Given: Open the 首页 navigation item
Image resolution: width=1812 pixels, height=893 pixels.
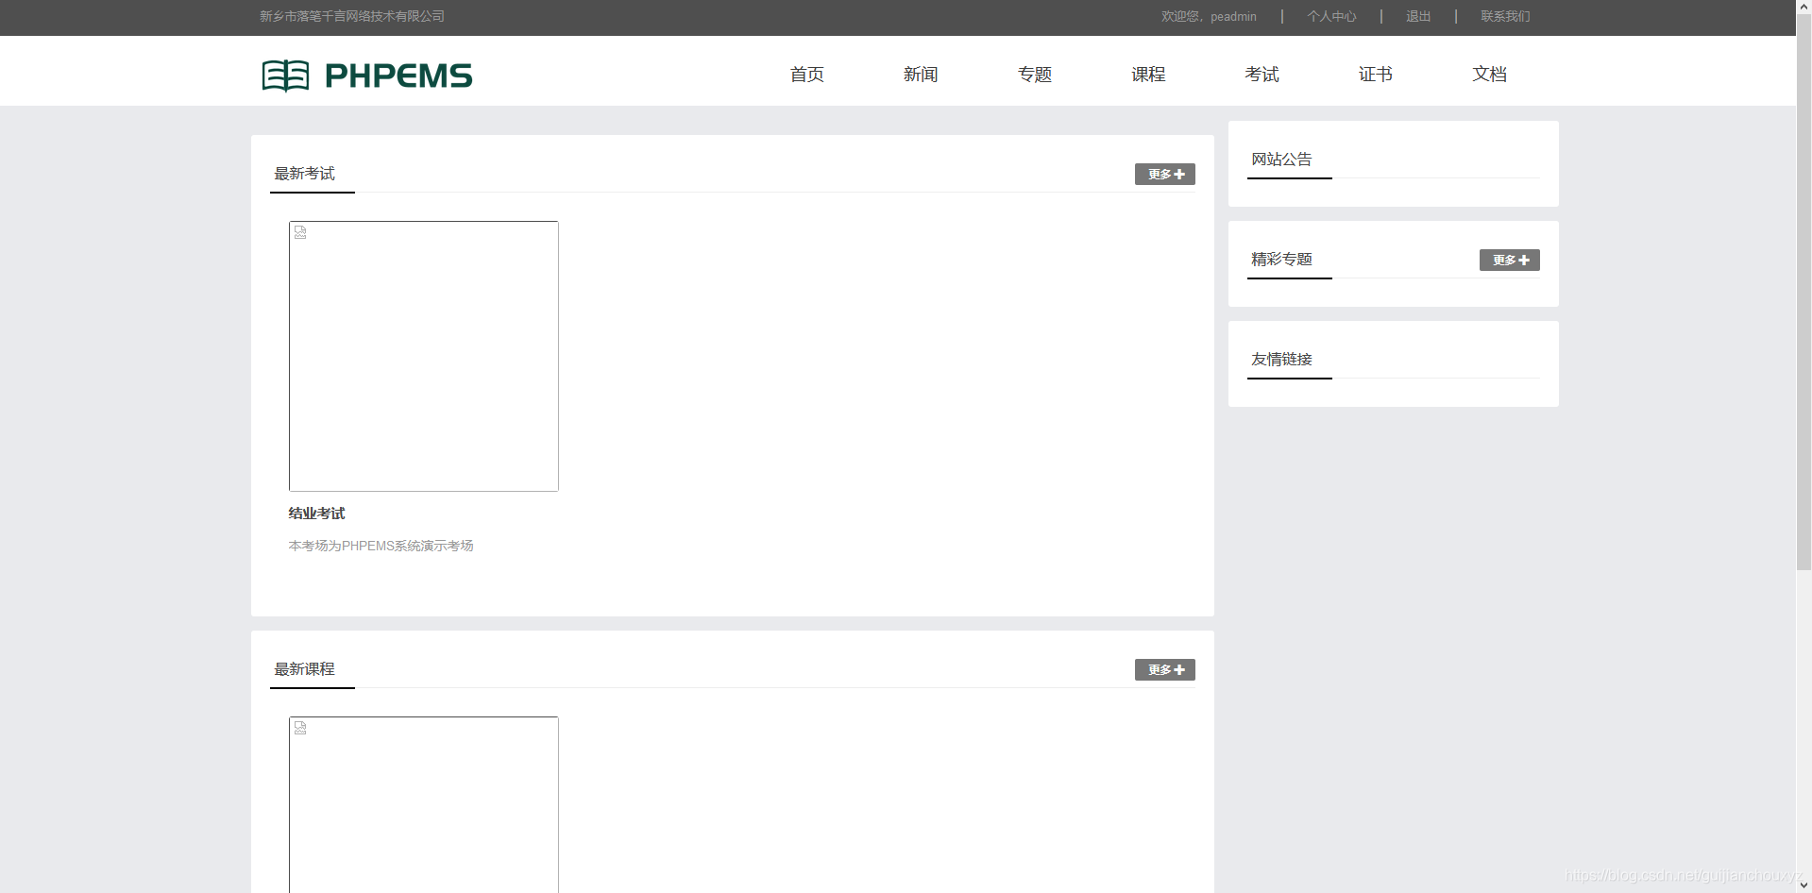Looking at the screenshot, I should pos(806,75).
